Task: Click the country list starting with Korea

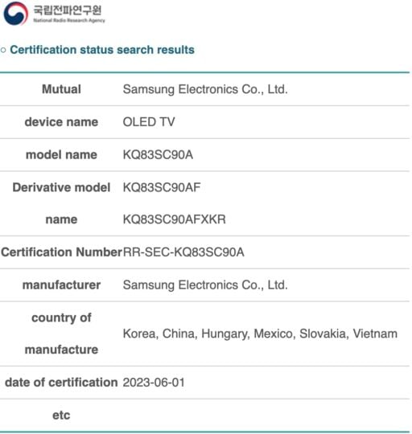Action: coord(260,334)
